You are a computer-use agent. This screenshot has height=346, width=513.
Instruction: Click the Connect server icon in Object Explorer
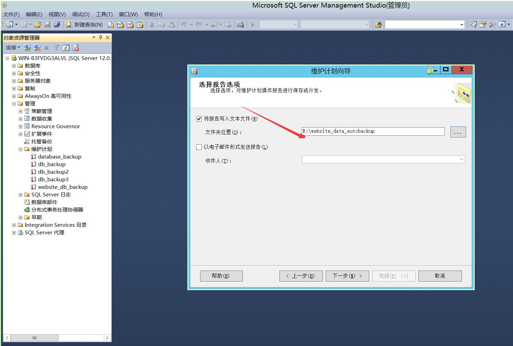(27, 48)
